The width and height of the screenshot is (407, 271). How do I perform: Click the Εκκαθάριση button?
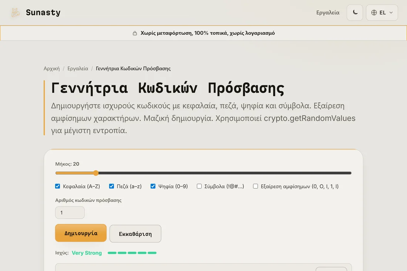(x=135, y=234)
